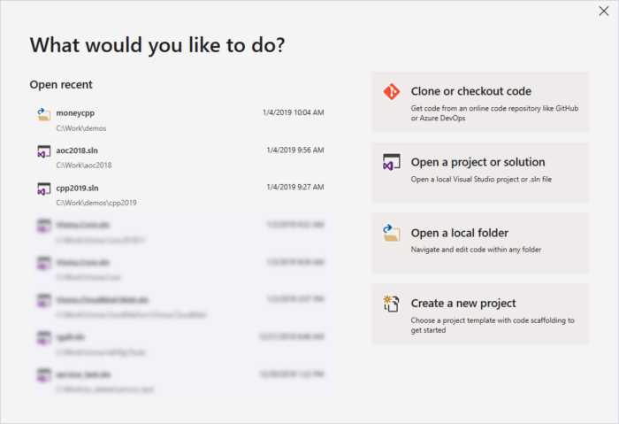The height and width of the screenshot is (424, 619).
Task: Click the Git clone icon
Action: [392, 92]
